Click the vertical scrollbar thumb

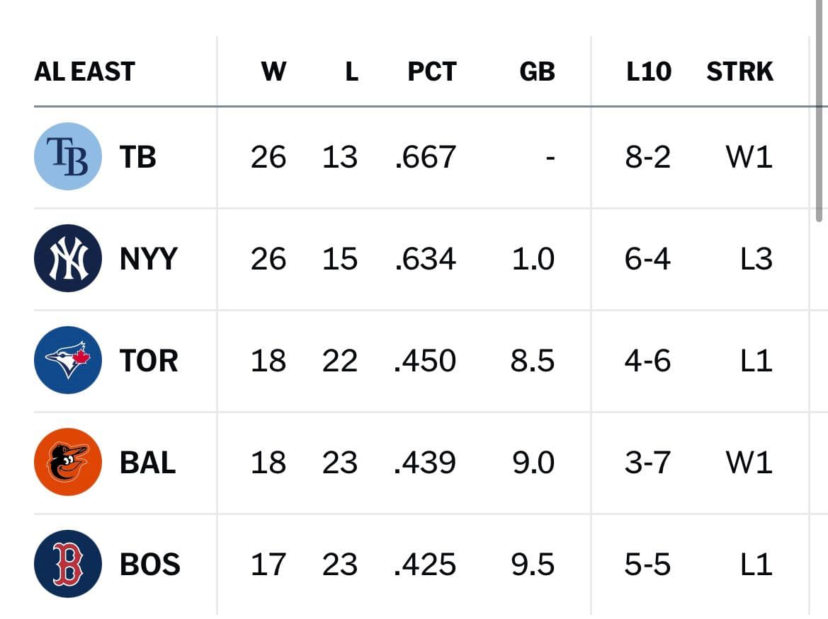(x=819, y=111)
